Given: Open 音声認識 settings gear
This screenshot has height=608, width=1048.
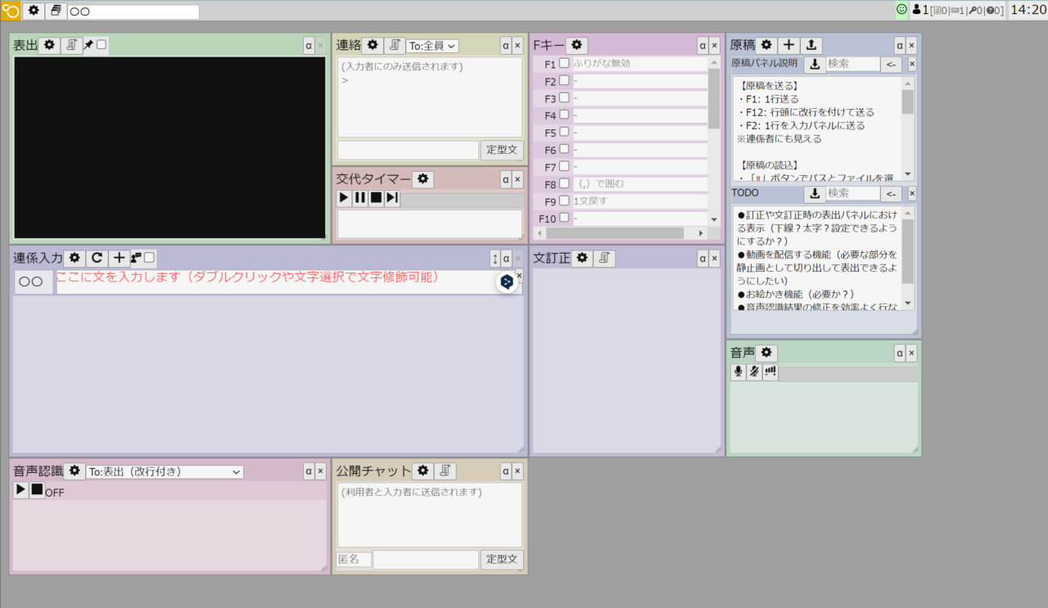Looking at the screenshot, I should click(75, 471).
